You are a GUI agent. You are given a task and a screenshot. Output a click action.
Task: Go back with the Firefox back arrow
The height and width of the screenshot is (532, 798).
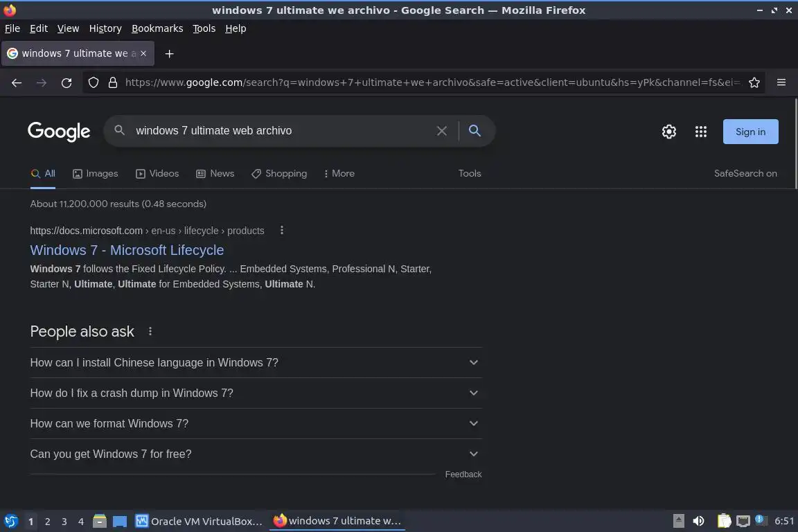17,82
